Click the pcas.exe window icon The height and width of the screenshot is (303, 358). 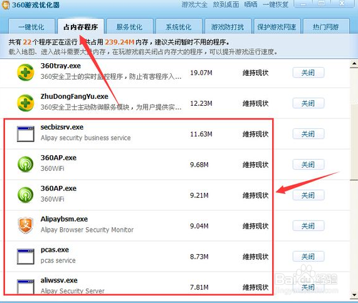pos(26,257)
